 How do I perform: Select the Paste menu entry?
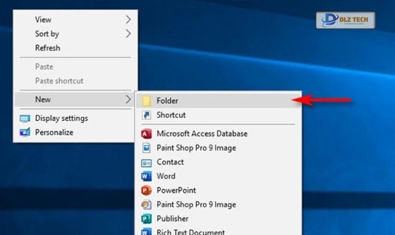click(44, 67)
